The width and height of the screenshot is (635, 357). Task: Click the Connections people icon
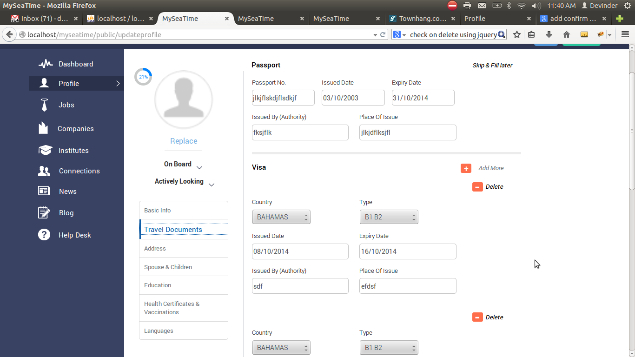pos(44,171)
